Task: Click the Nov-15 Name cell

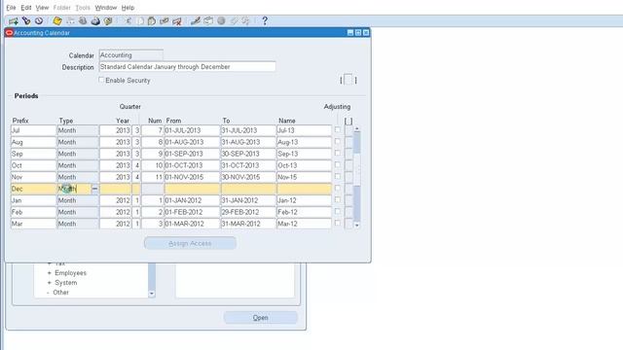Action: pos(304,177)
